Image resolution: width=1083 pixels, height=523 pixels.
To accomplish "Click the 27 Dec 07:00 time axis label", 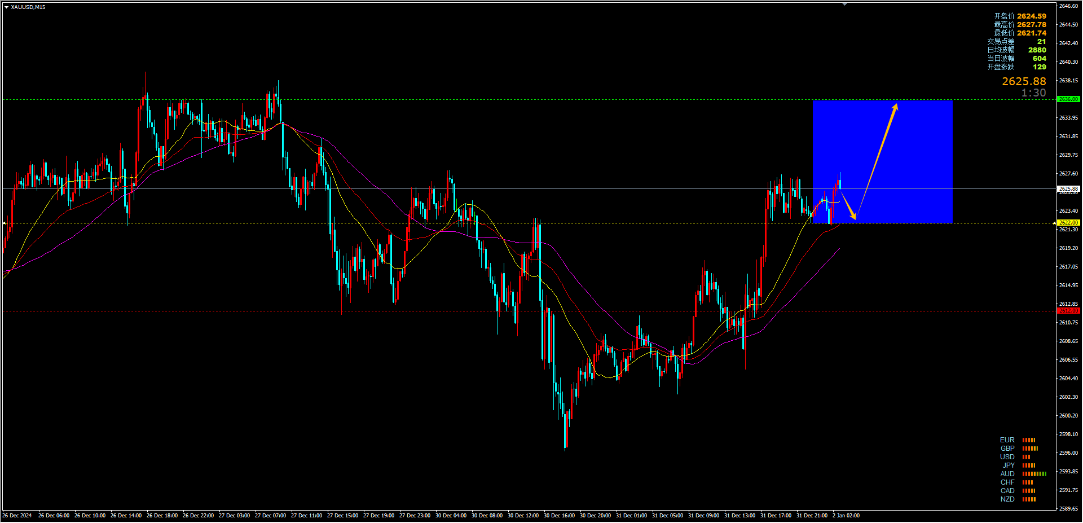I will coord(270,516).
